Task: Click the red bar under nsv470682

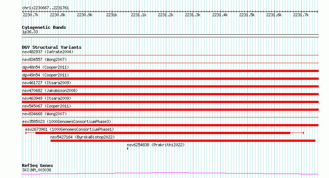Action: click(x=170, y=94)
